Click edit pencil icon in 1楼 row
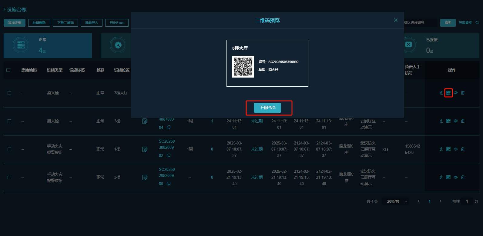Viewport: 483px width, 236px height. 441,149
